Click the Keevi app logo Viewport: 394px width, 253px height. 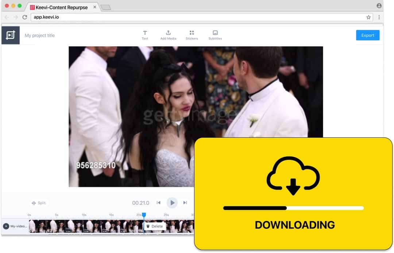pyautogui.click(x=10, y=35)
